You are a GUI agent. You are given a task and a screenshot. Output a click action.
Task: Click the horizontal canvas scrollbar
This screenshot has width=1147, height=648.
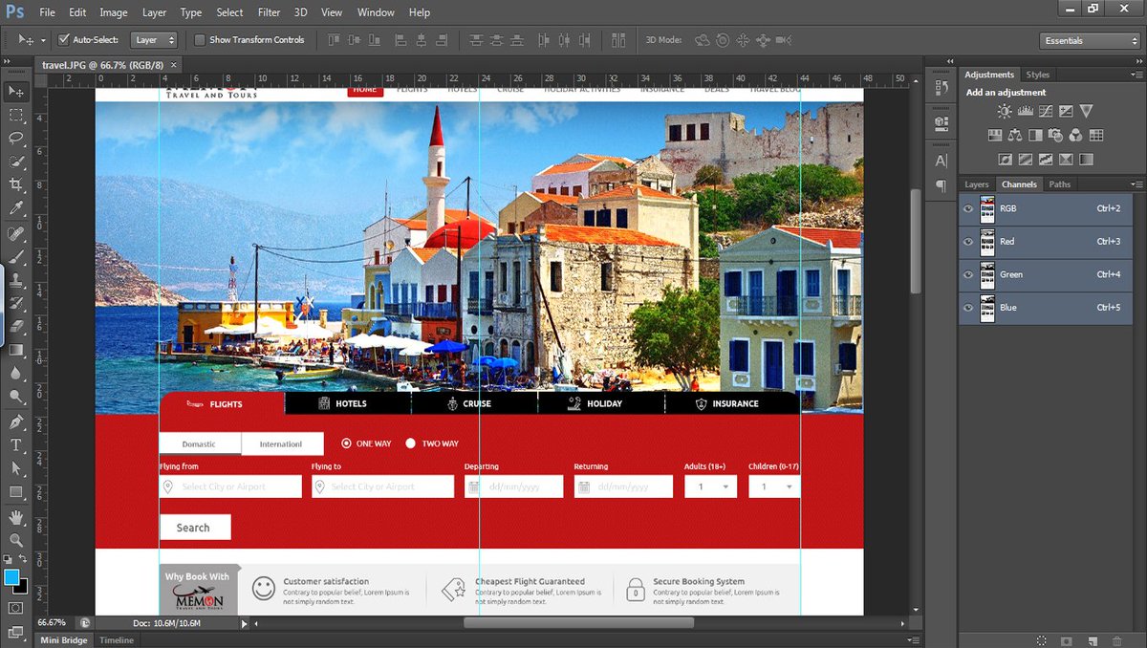coord(578,623)
